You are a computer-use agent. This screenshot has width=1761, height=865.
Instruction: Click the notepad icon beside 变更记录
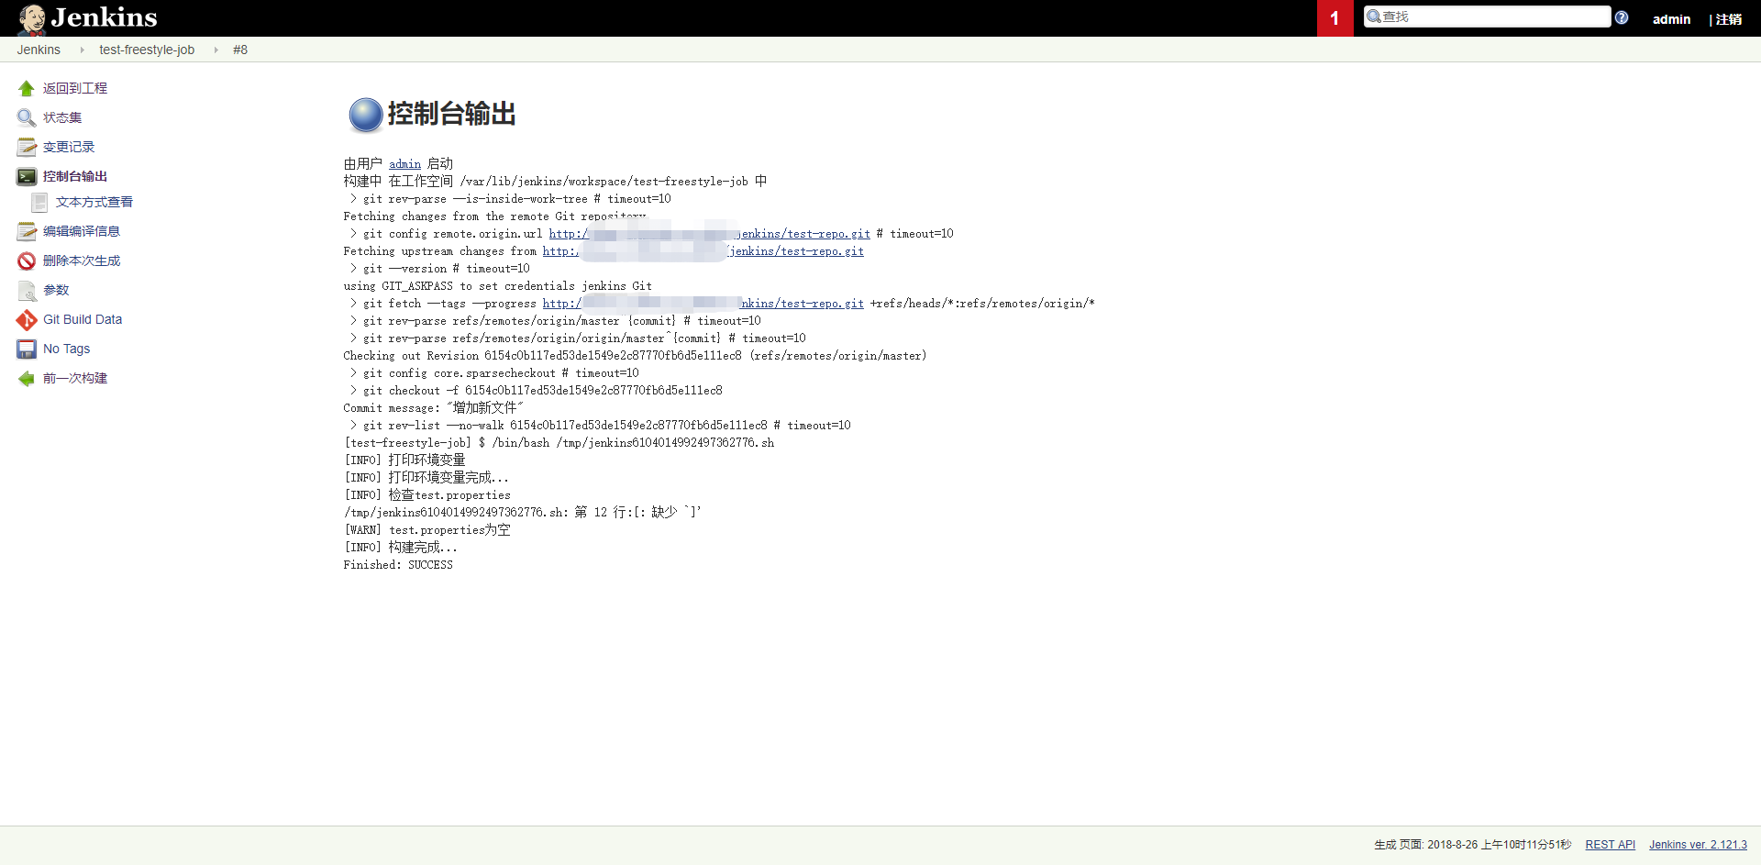[x=26, y=148]
